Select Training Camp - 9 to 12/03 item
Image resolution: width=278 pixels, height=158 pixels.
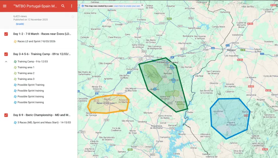coord(33,62)
